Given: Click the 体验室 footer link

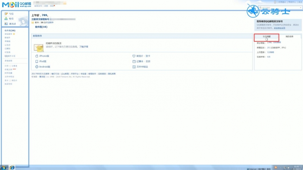Looking at the screenshot, I should tap(83, 74).
